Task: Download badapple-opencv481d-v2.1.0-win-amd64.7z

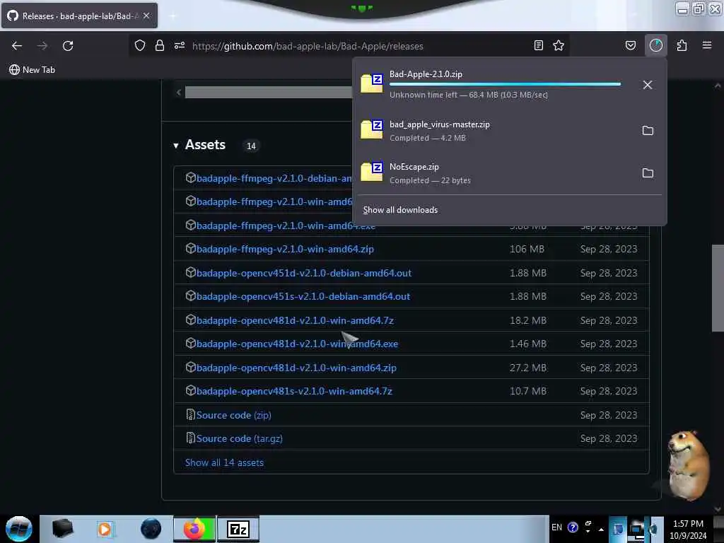Action: pyautogui.click(x=295, y=320)
